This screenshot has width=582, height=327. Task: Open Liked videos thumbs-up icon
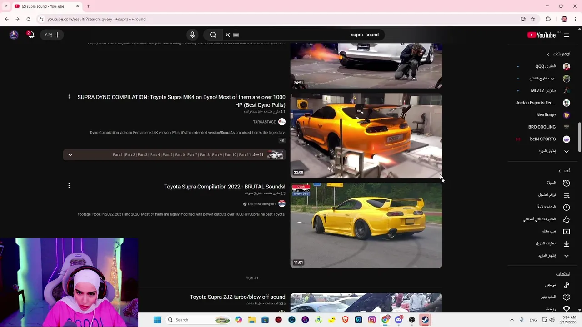[567, 219]
